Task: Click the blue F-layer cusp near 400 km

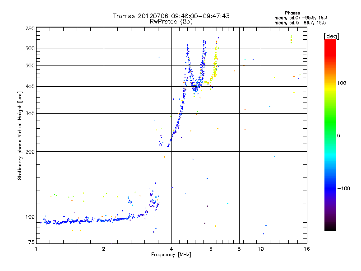Action: click(195, 88)
